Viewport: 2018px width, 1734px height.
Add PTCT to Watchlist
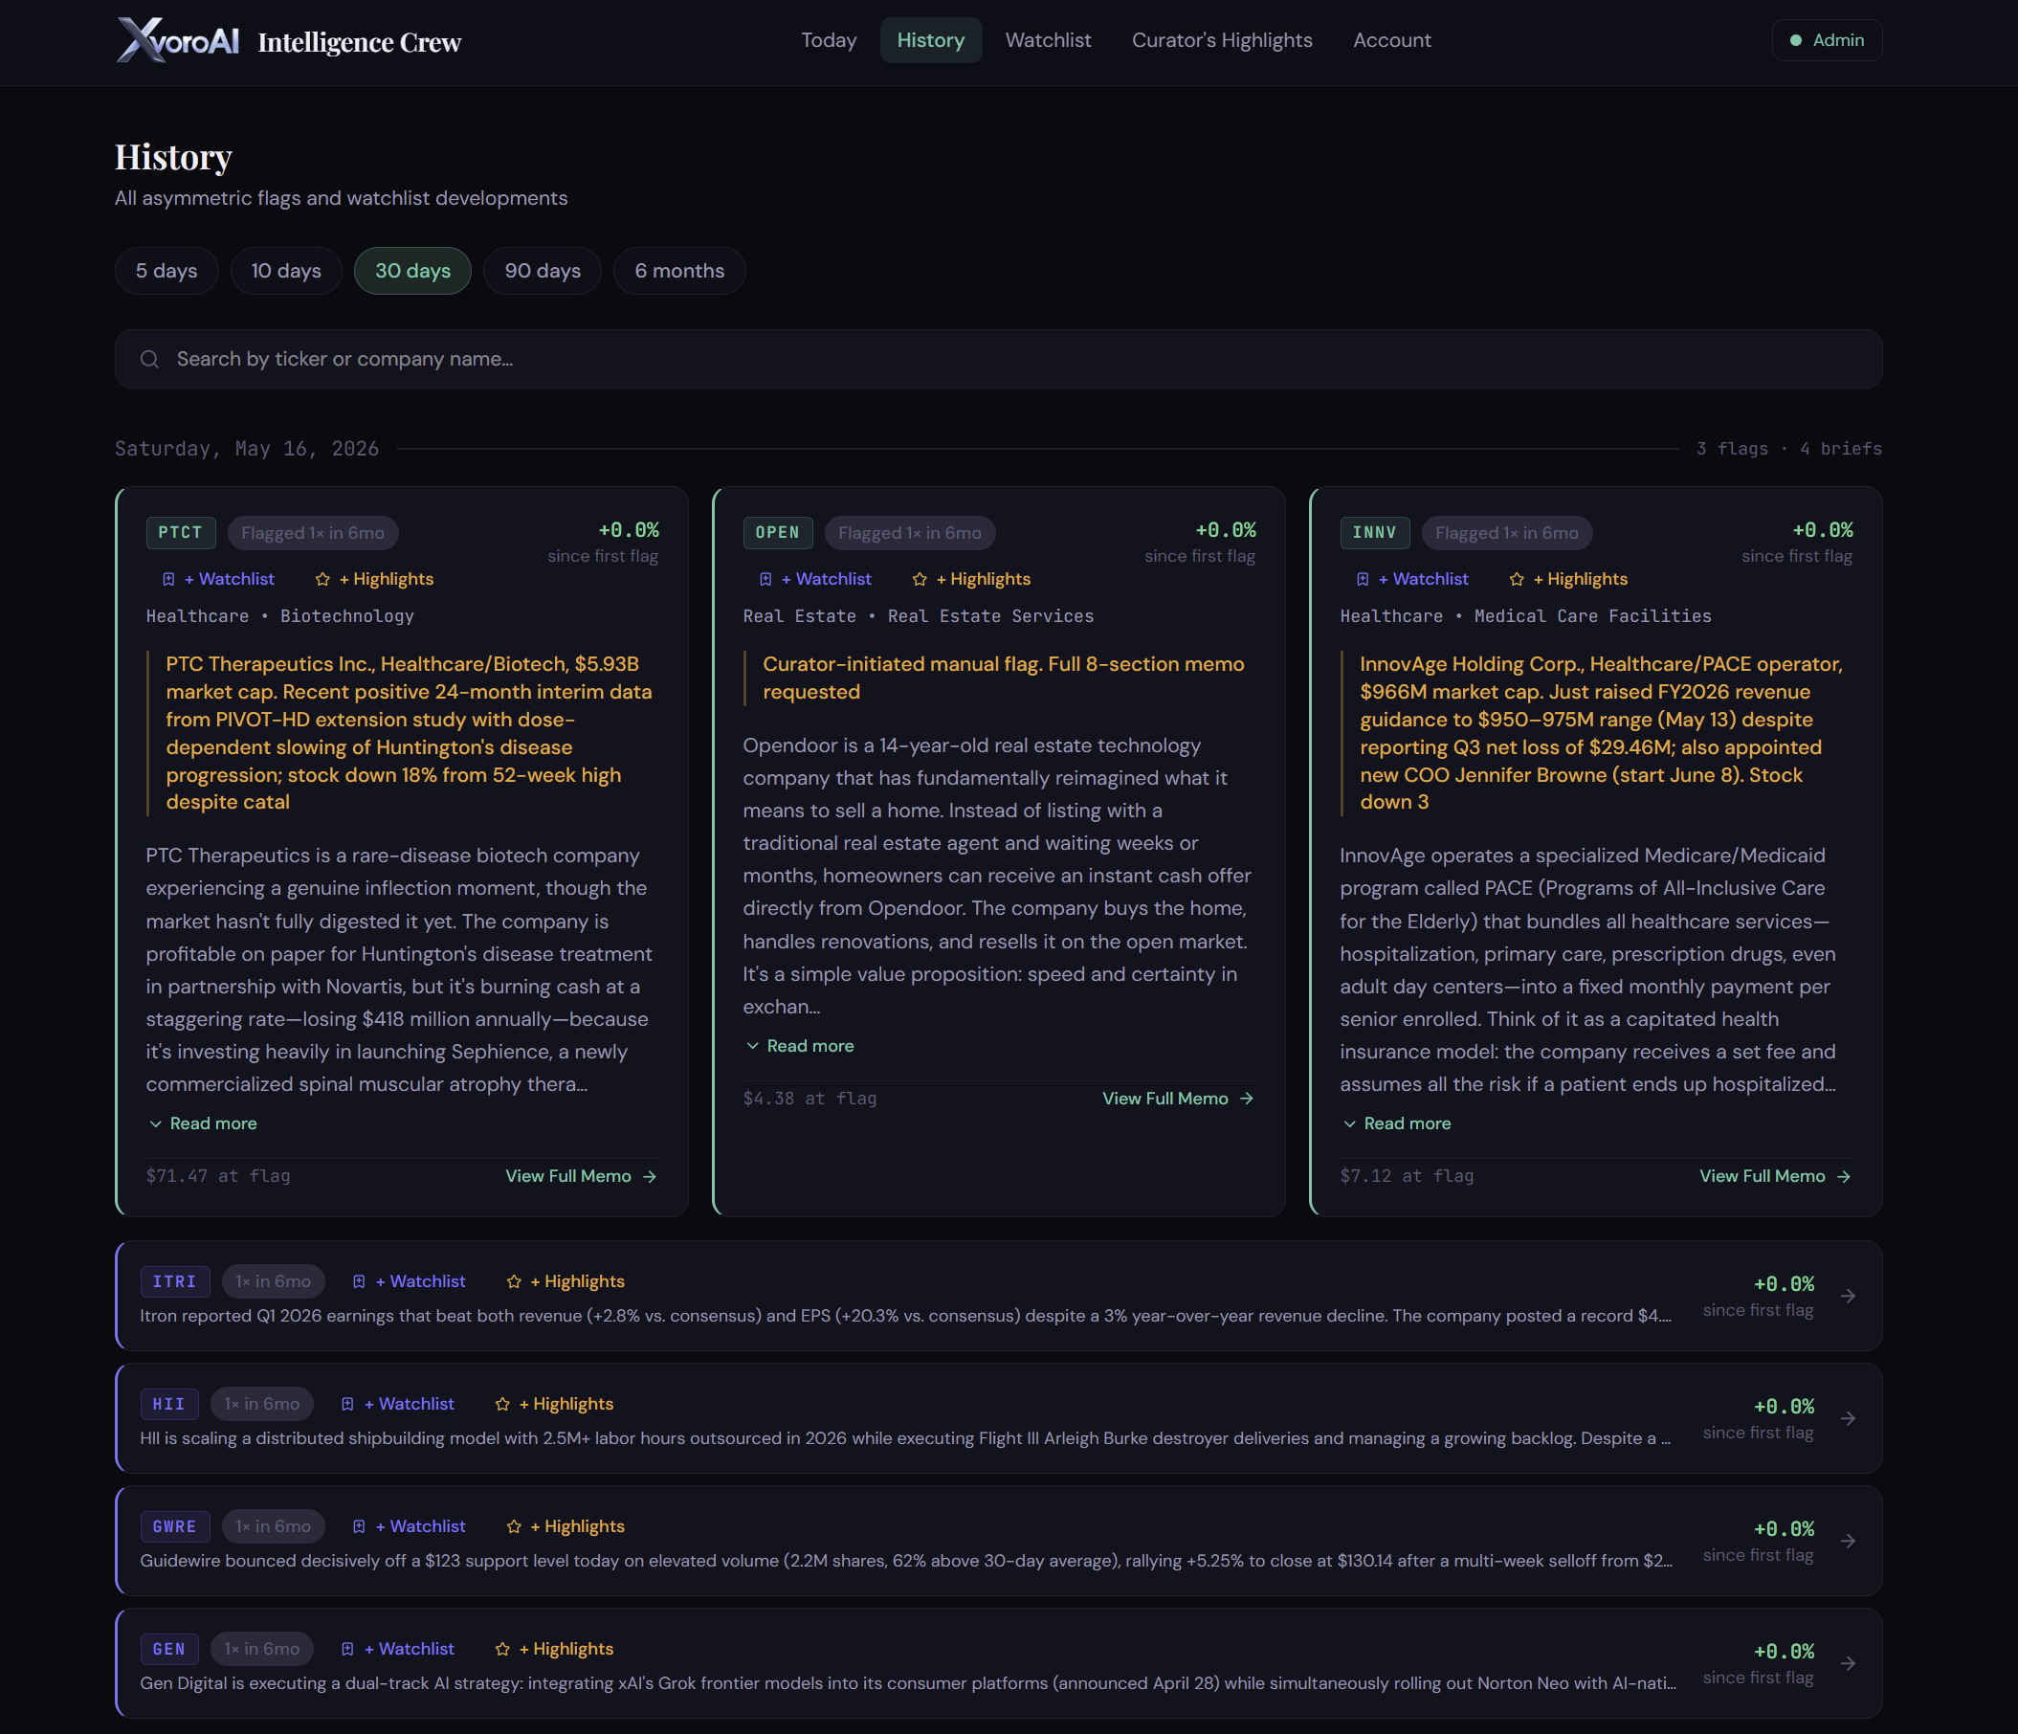(219, 580)
